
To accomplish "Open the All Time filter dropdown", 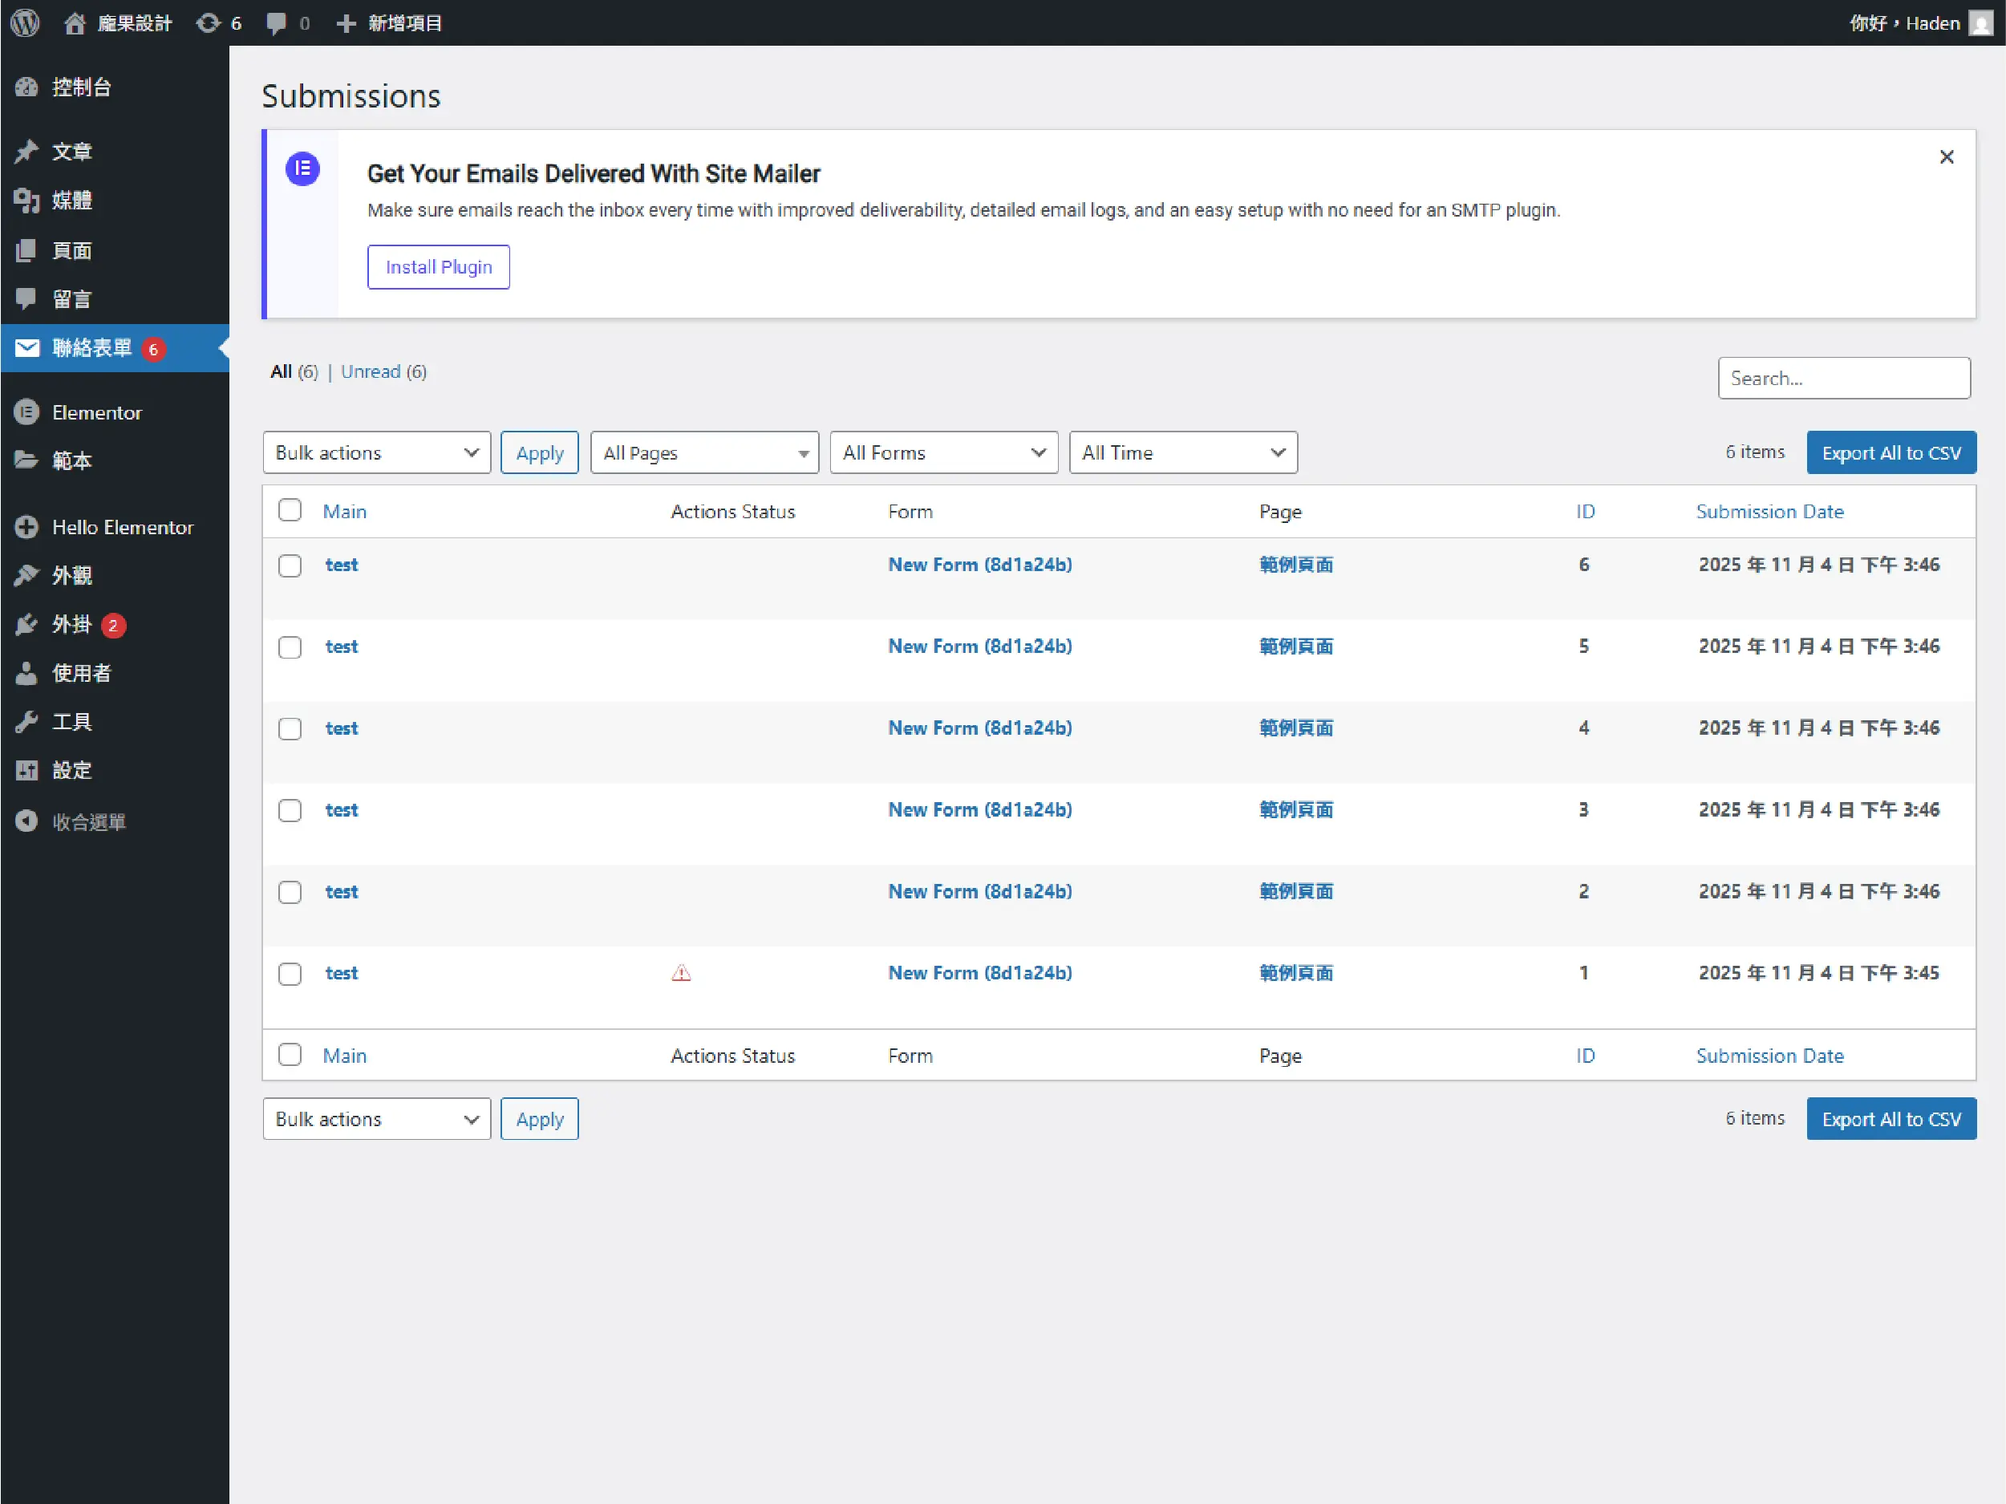I will pyautogui.click(x=1182, y=452).
